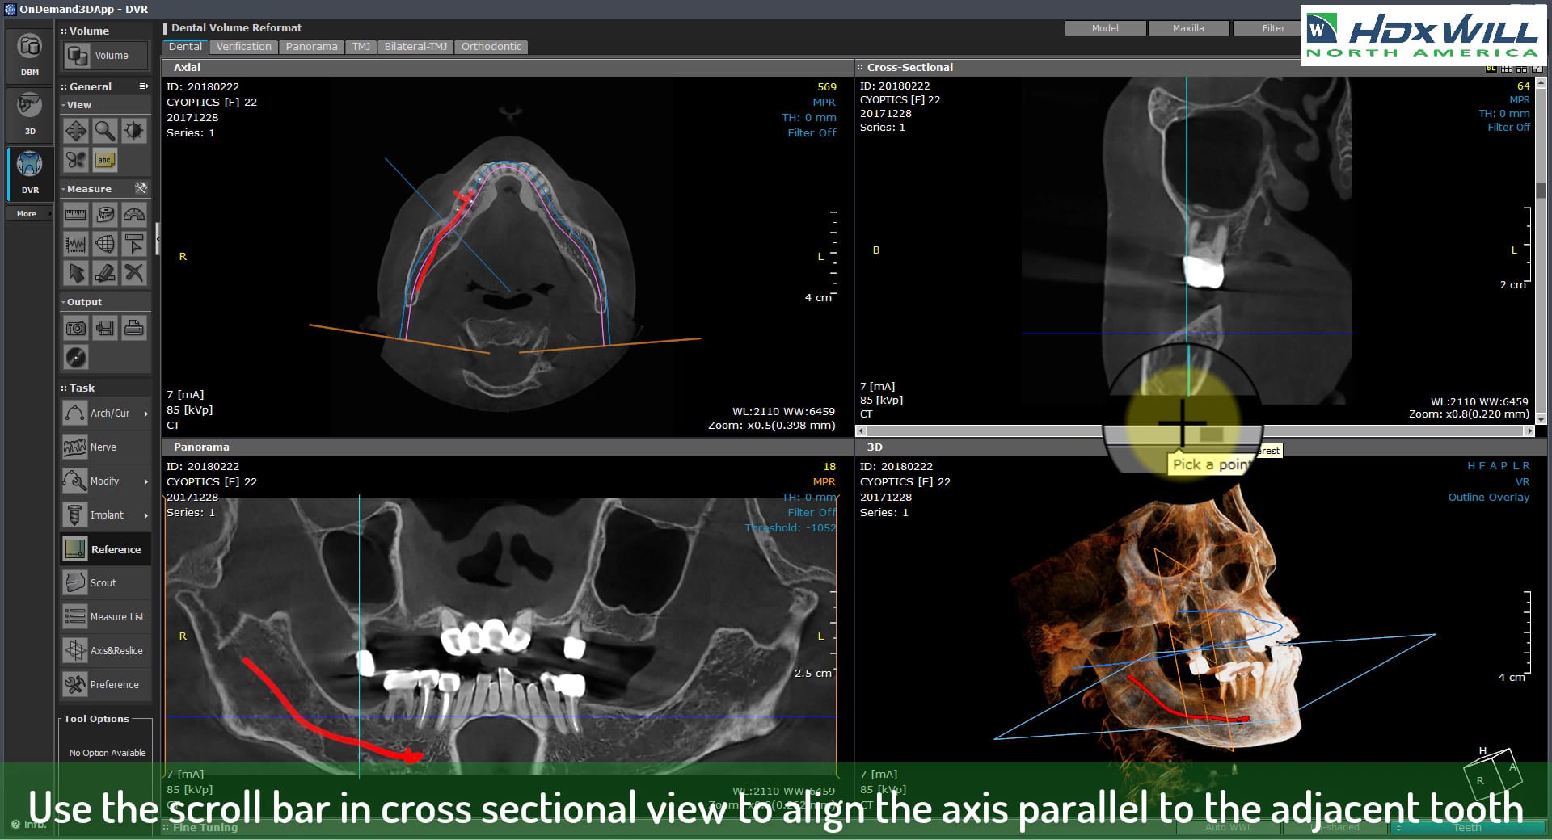The height and width of the screenshot is (840, 1552).
Task: Switch to the Orthodontic tab
Action: point(491,47)
